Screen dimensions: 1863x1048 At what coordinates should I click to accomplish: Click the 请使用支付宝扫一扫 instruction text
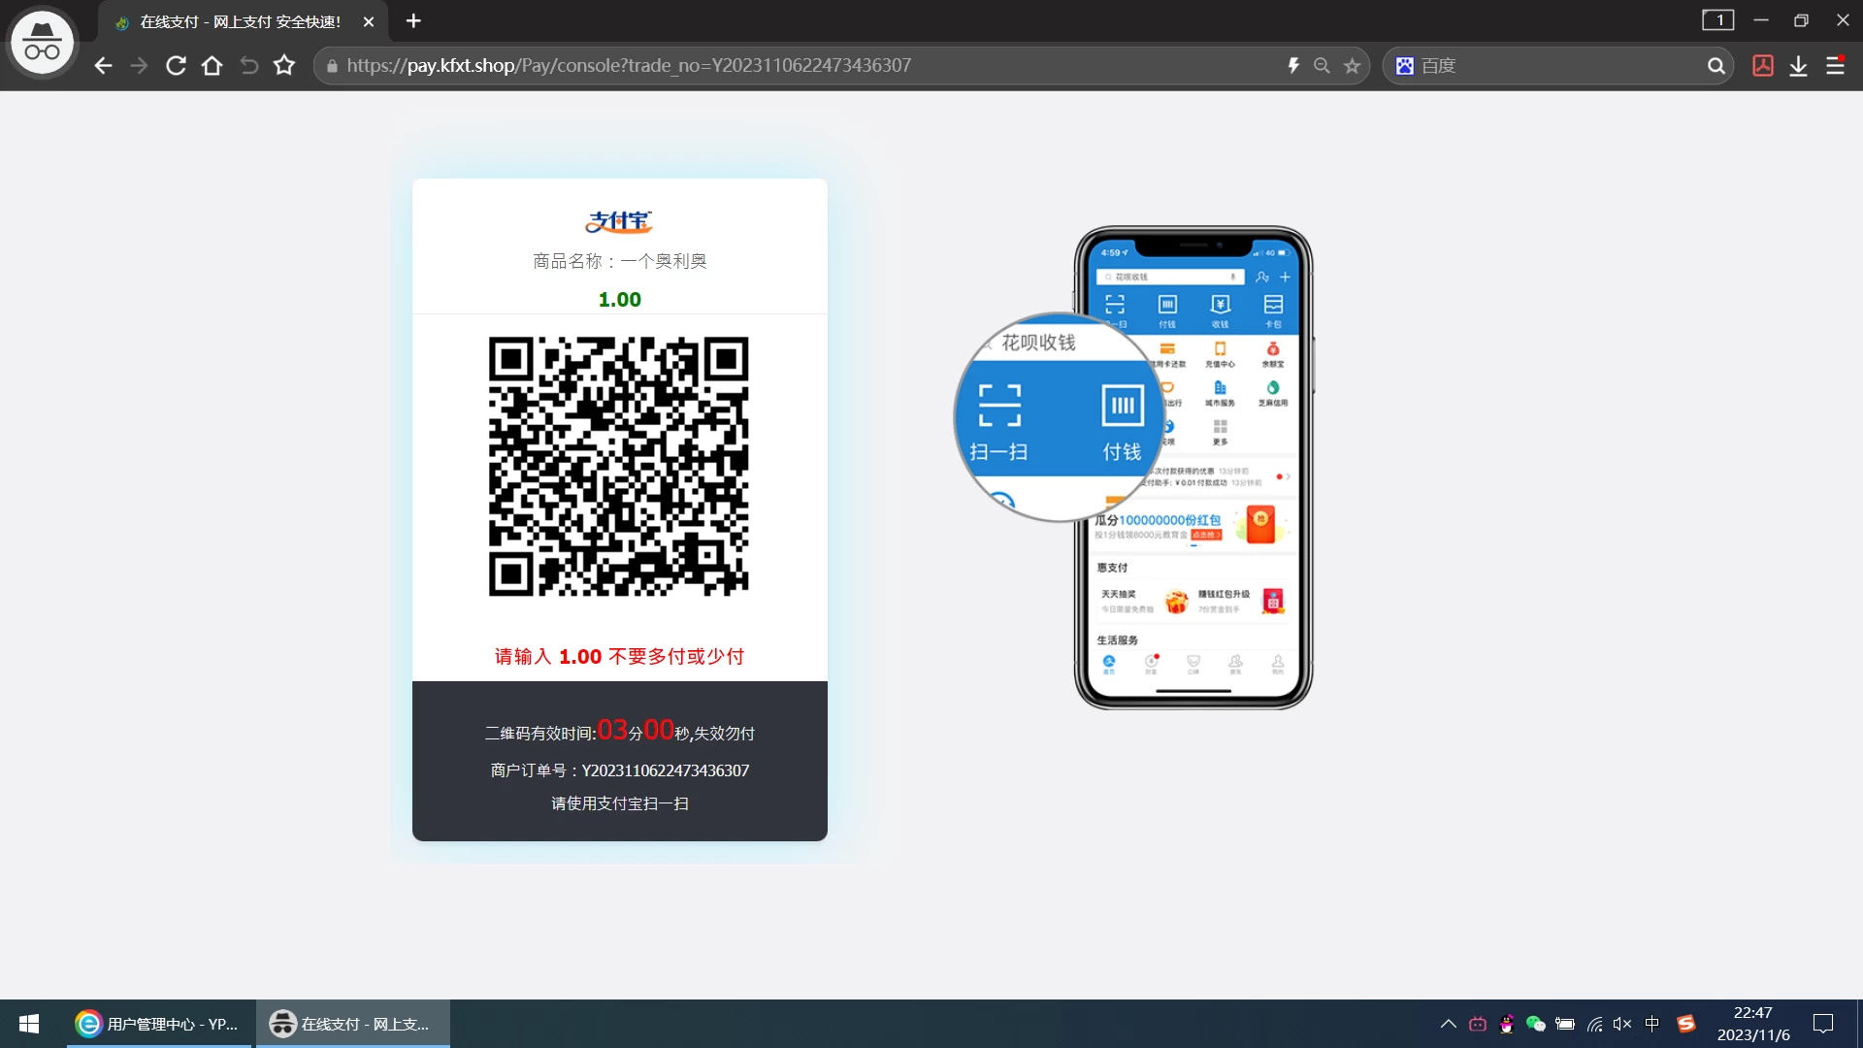tap(619, 803)
